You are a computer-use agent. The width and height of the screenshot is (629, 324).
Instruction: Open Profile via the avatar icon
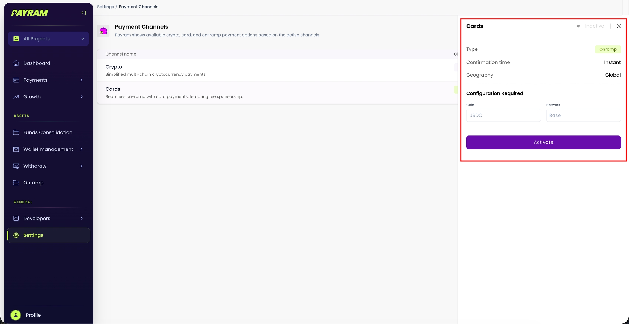[16, 315]
